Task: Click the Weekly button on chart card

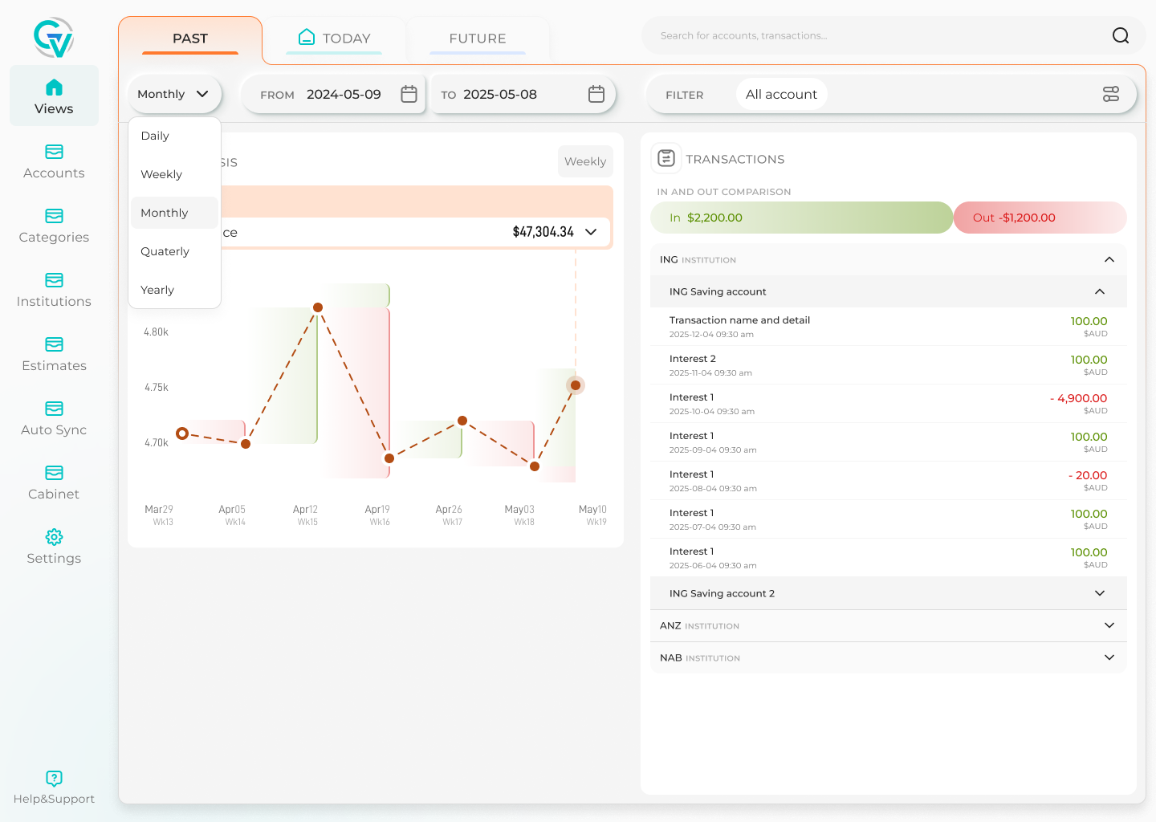Action: pos(585,161)
